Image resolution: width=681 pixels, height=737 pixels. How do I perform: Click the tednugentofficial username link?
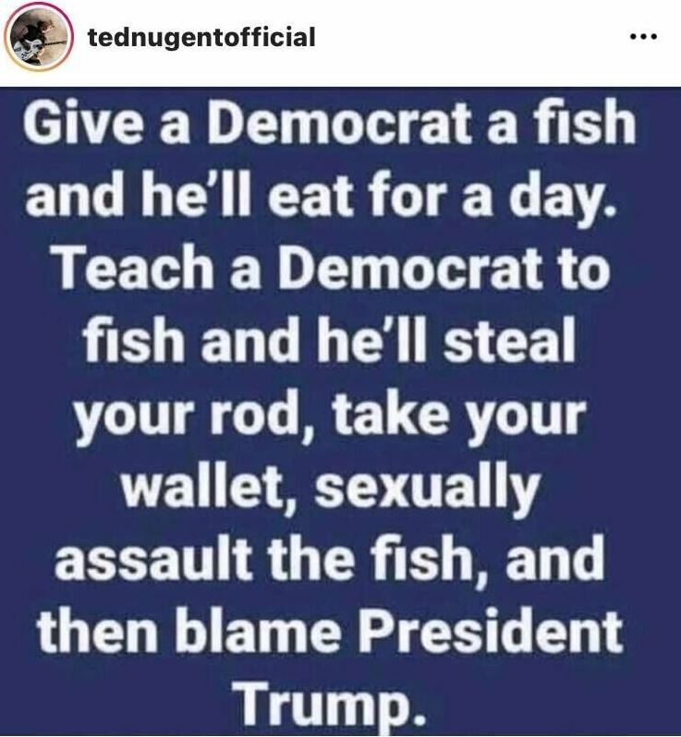click(x=201, y=37)
